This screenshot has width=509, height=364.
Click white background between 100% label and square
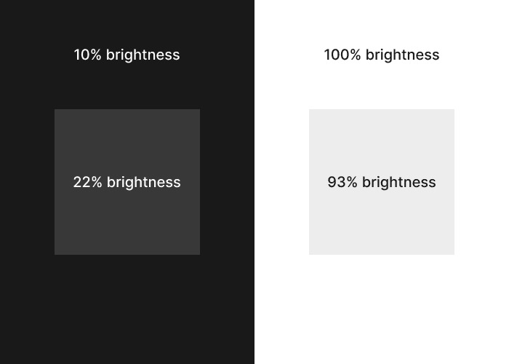tap(382, 86)
